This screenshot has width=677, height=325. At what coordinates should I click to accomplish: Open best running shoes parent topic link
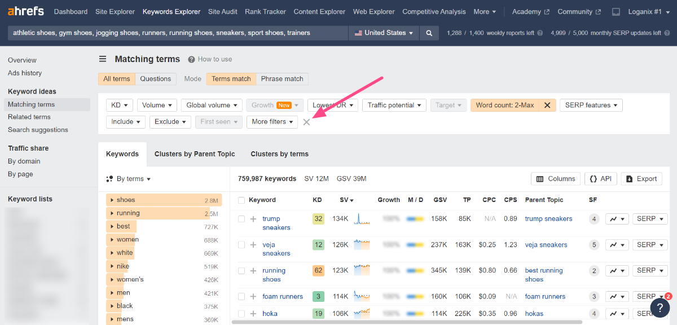click(x=544, y=275)
